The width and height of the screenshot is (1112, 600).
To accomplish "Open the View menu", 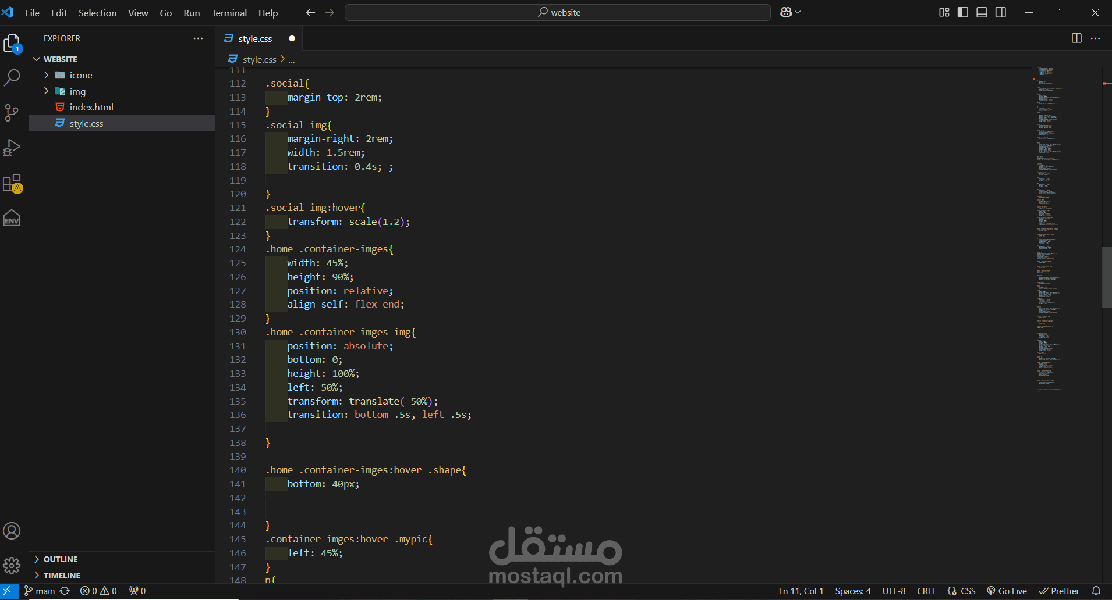I will [138, 13].
